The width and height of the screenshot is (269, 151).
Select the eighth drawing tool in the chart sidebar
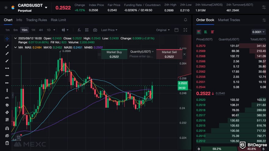(7, 90)
